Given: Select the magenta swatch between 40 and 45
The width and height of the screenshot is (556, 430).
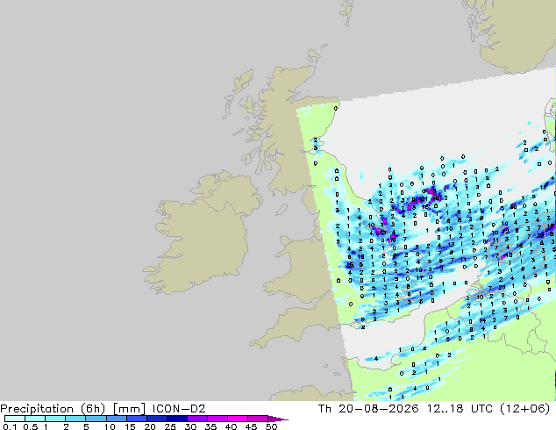Looking at the screenshot, I should point(238,419).
